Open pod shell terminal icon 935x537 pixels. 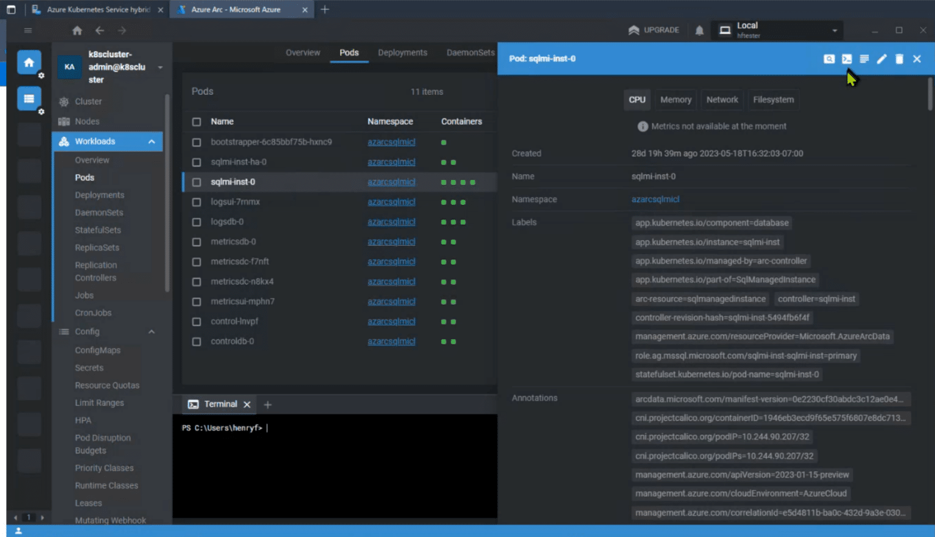tap(847, 59)
